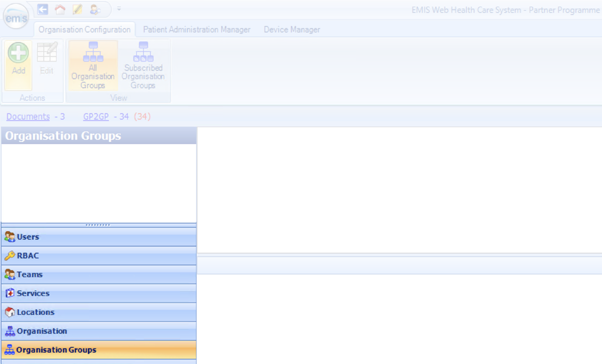This screenshot has width=602, height=364.
Task: Select Services in the navigation pane
Action: tap(99, 293)
